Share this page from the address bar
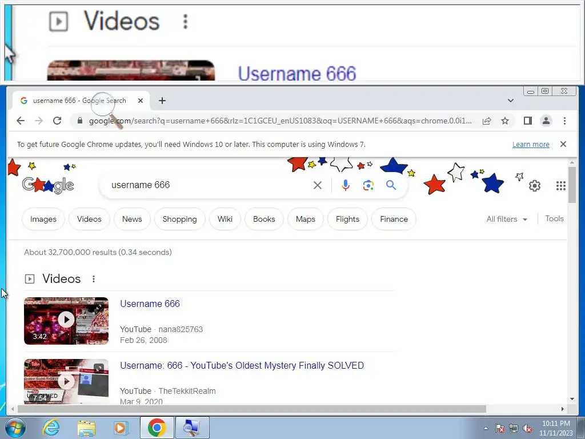Screen dimensions: 585x439 (x=487, y=121)
